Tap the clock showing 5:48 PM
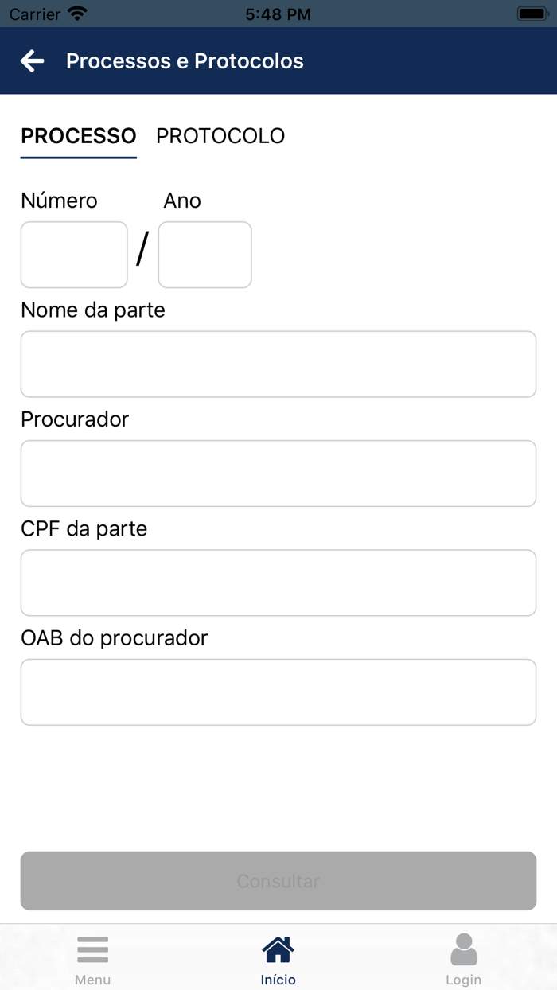The image size is (557, 990). click(278, 13)
